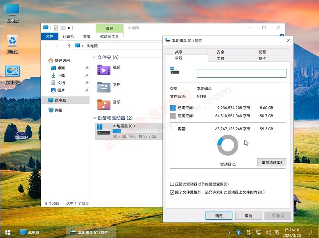Click the drive label text field
The image size is (319, 238).
tap(242, 73)
